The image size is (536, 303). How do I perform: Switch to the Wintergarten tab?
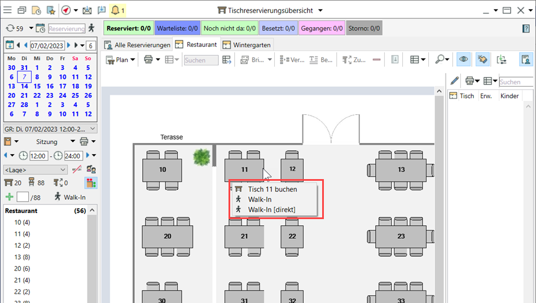(x=247, y=44)
